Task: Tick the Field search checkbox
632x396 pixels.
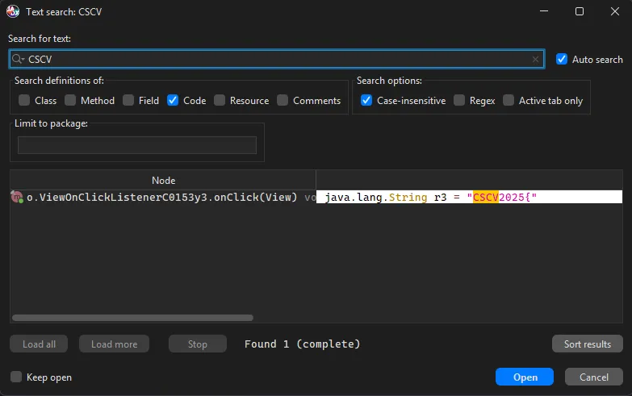Action: click(x=128, y=101)
